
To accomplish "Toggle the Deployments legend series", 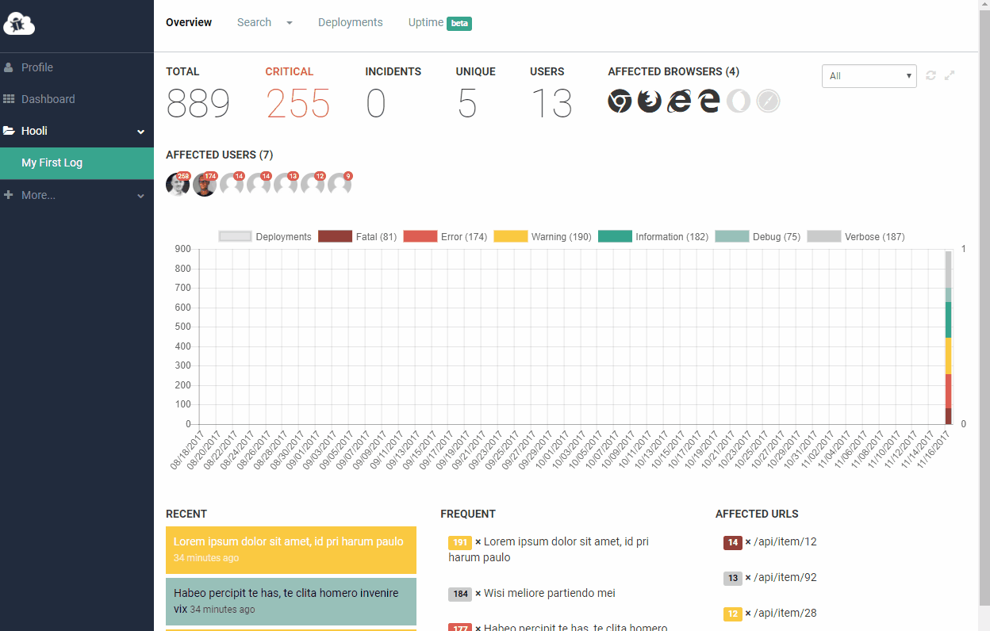I will 265,236.
